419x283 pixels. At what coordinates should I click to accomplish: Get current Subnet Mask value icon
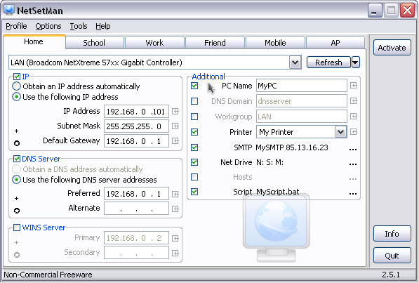click(175, 126)
